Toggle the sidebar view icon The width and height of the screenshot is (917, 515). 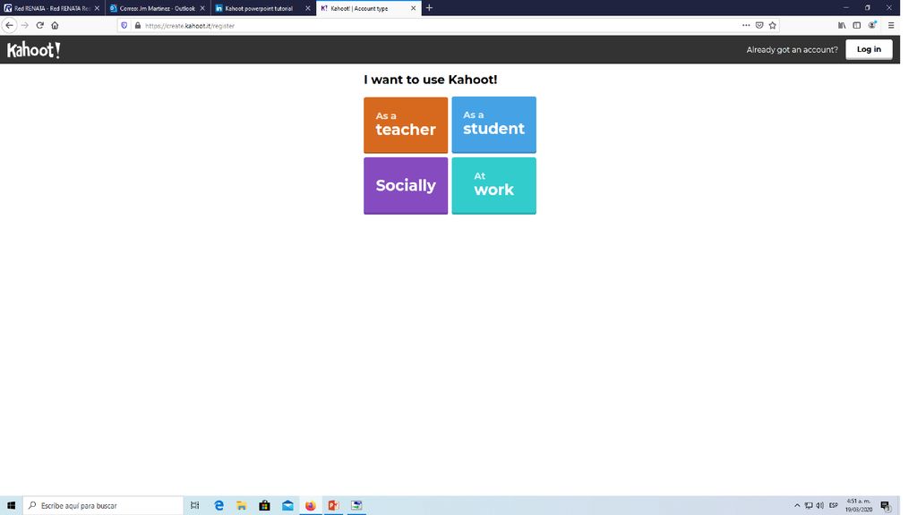click(x=857, y=25)
